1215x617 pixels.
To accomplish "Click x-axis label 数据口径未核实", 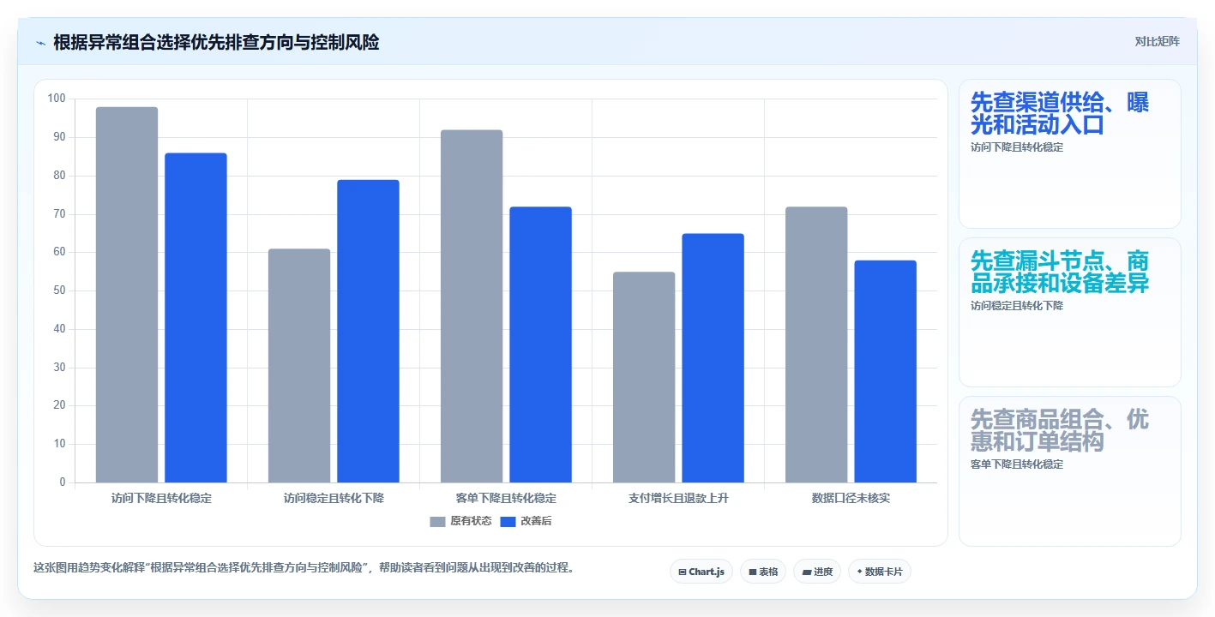I will point(851,498).
